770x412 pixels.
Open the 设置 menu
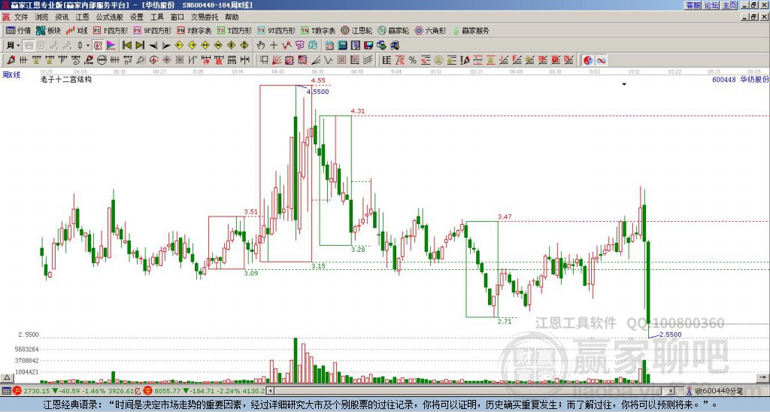pyautogui.click(x=137, y=17)
